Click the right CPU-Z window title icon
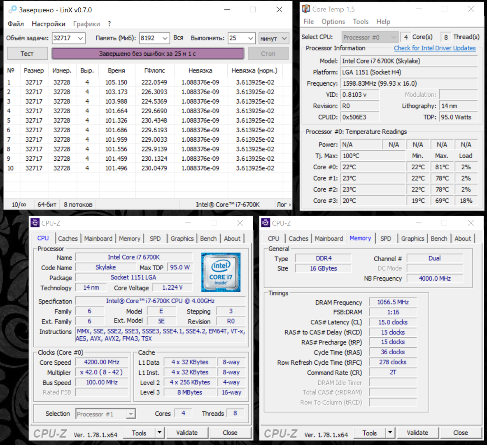 (x=266, y=223)
